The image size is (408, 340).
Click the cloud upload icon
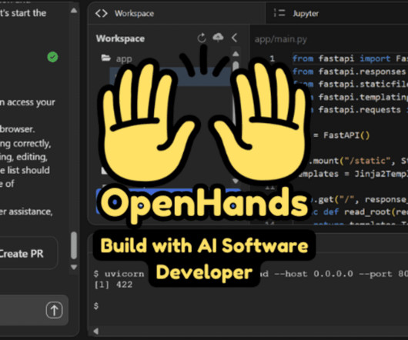coord(218,38)
